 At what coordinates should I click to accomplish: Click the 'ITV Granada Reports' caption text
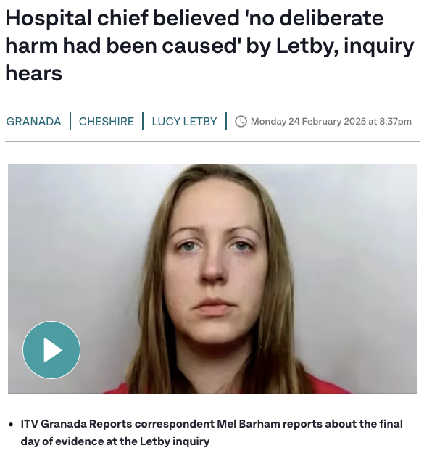click(x=76, y=423)
